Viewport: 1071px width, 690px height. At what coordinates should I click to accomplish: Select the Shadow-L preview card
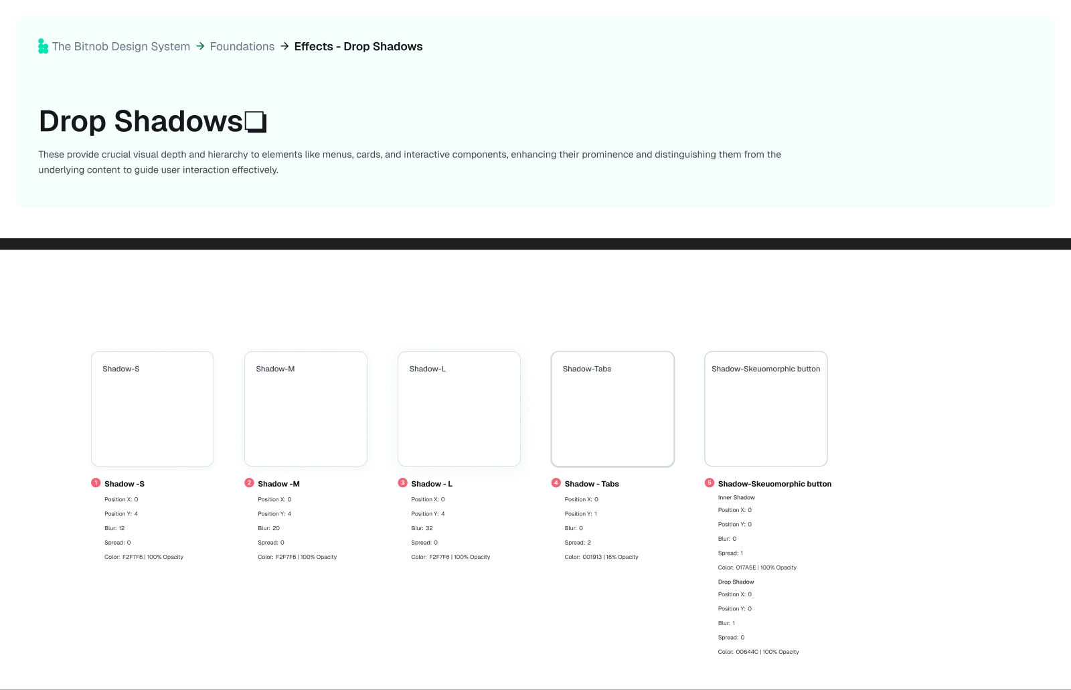tap(459, 409)
